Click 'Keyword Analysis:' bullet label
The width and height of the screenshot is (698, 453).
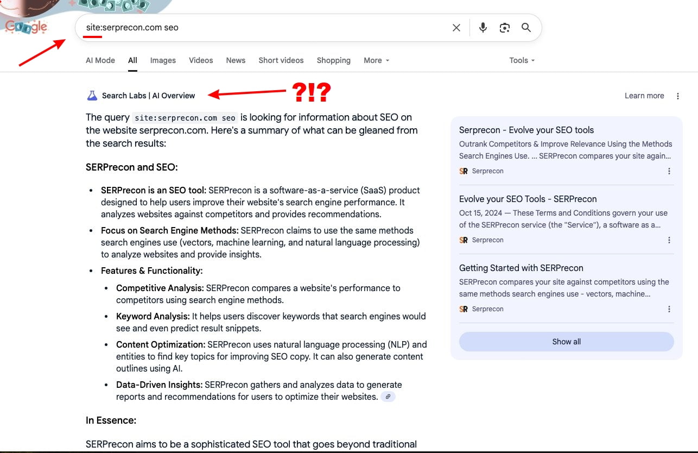153,316
